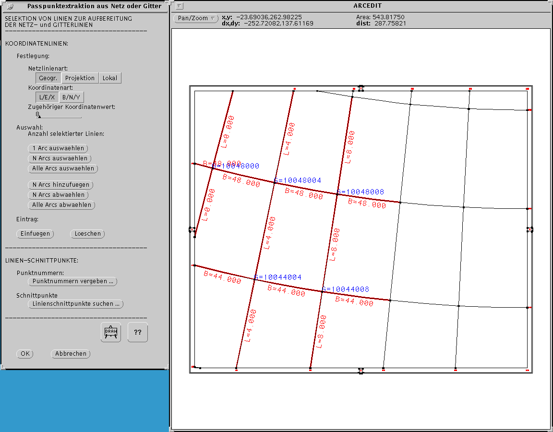Image resolution: width=553 pixels, height=432 pixels.
Task: Select the Lokal net line type
Action: (x=110, y=78)
